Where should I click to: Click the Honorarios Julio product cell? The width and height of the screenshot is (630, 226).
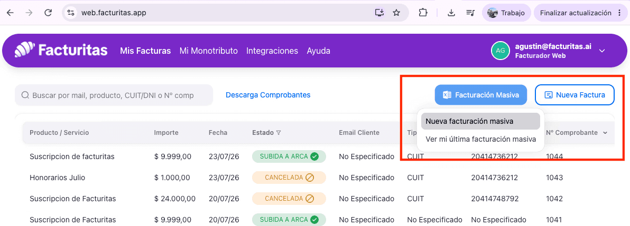click(x=57, y=178)
